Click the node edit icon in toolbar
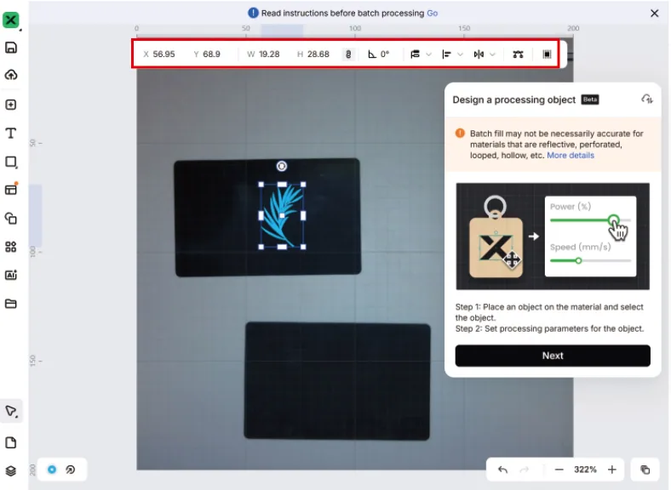Viewport: 671px width, 490px height. (519, 54)
